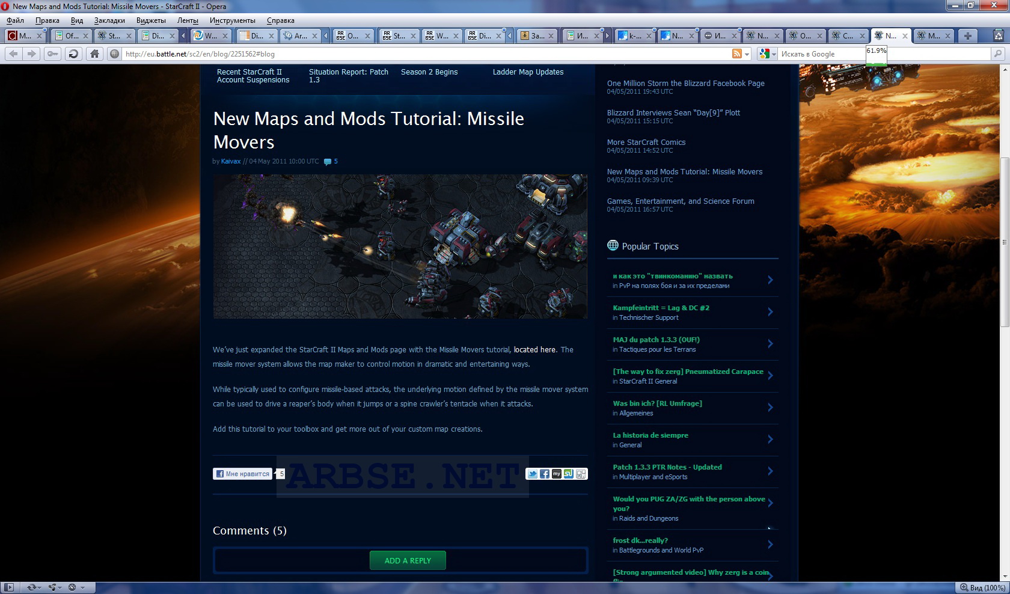Open the Инструменты menu
The width and height of the screenshot is (1010, 594).
(232, 20)
